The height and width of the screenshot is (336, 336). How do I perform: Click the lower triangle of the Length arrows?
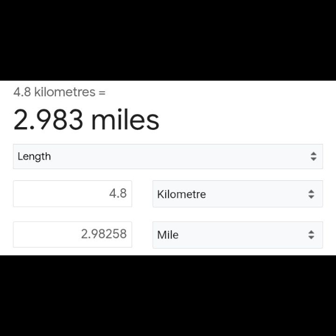tap(313, 160)
